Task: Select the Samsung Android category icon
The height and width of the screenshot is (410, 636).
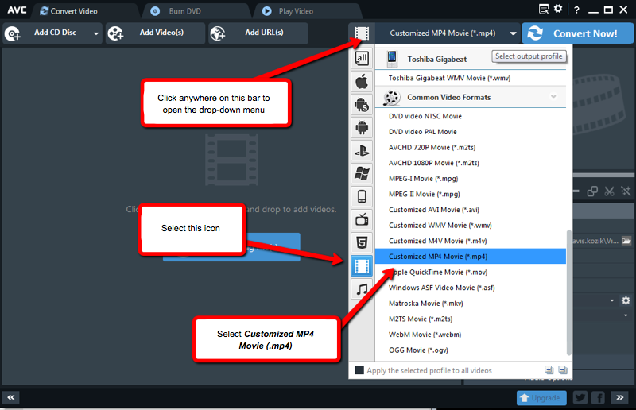Action: [362, 105]
